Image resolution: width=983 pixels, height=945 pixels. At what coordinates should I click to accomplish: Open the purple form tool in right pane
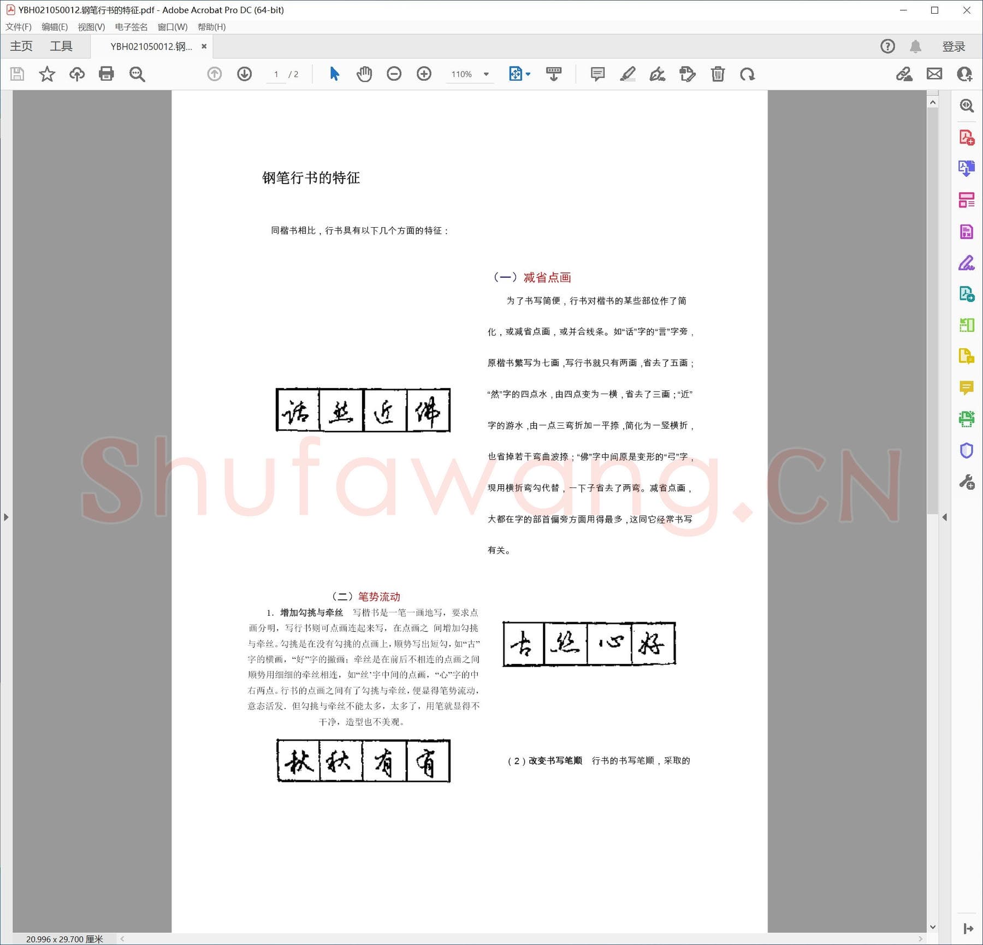click(967, 231)
